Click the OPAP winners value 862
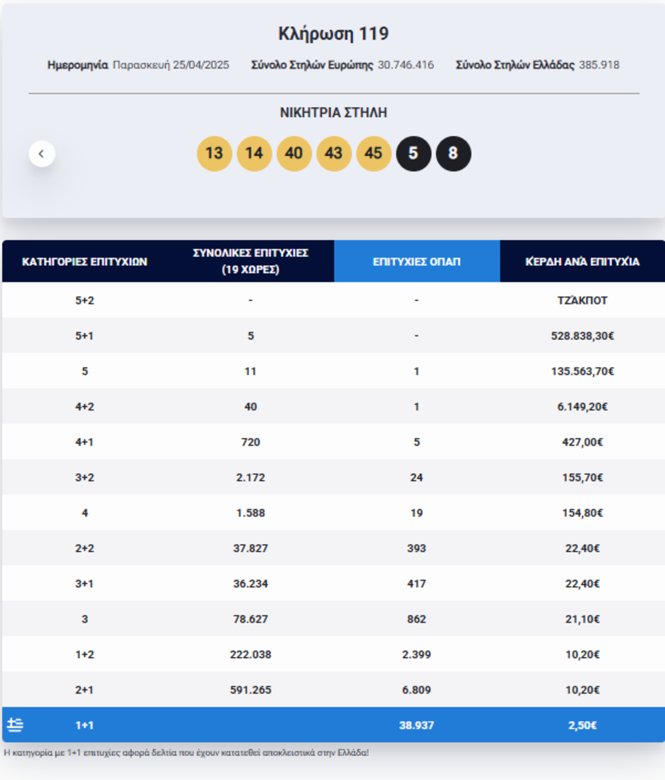Viewport: 665px width, 780px height. click(x=417, y=619)
